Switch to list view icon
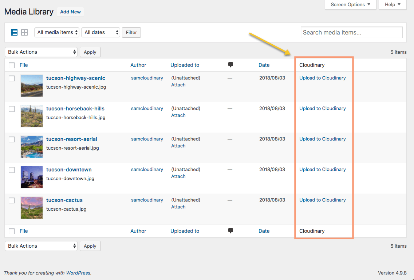 (x=14, y=32)
